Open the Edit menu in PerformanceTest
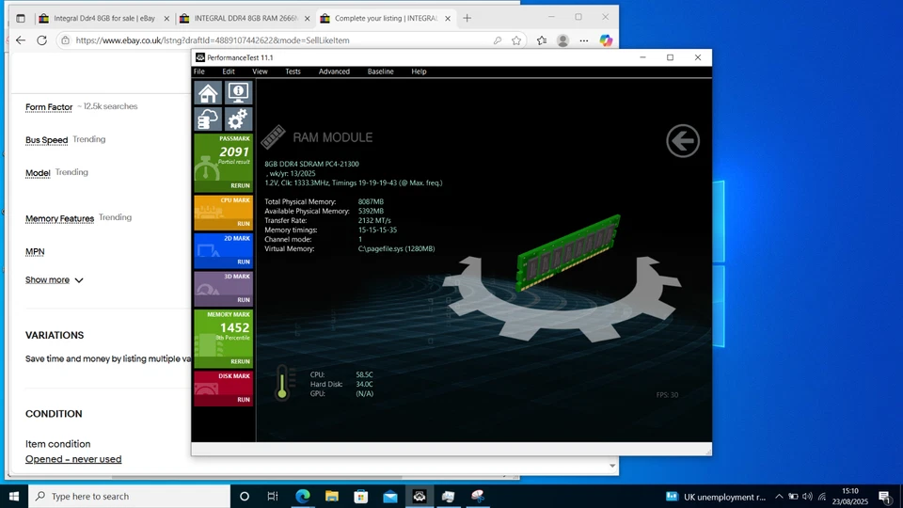Screen dimensions: 903x508 [229, 71]
